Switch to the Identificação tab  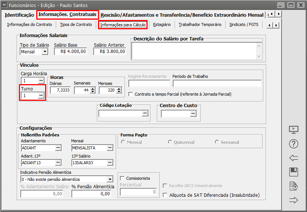pos(19,15)
